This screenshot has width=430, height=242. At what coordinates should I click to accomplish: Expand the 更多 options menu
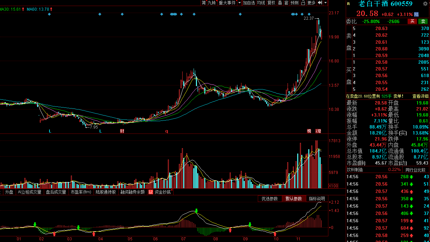pyautogui.click(x=311, y=3)
